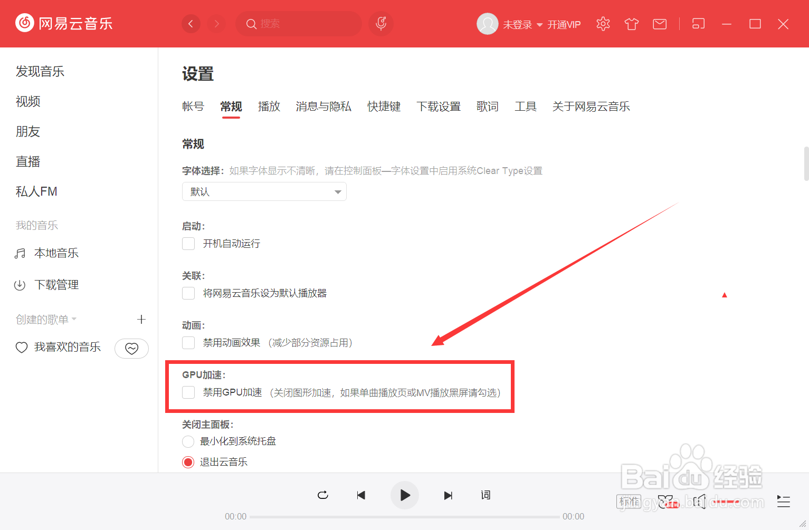Switch to the 播放 tab
809x530 pixels.
click(269, 107)
